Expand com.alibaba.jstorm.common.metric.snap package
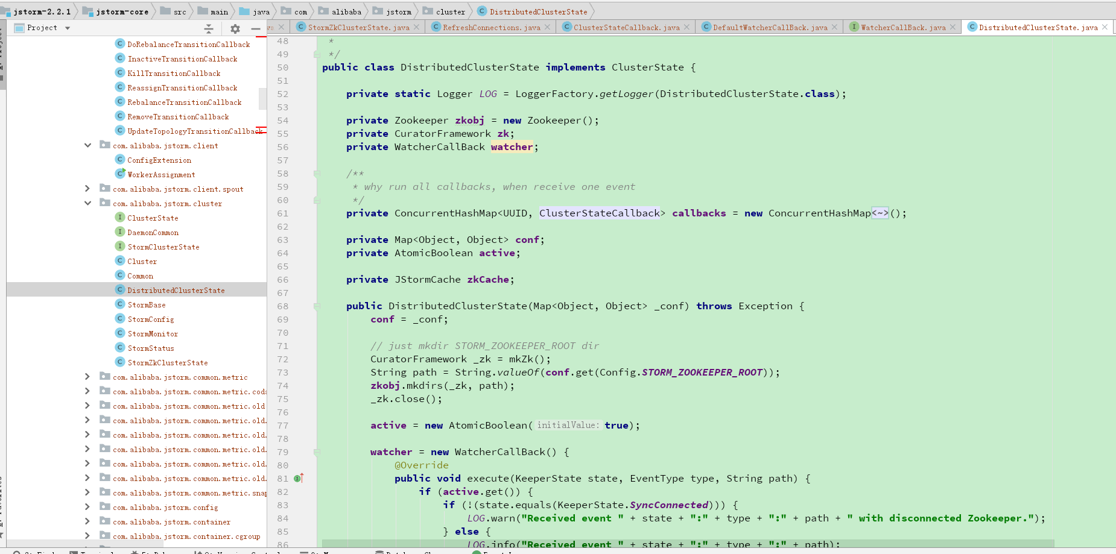 point(87,493)
